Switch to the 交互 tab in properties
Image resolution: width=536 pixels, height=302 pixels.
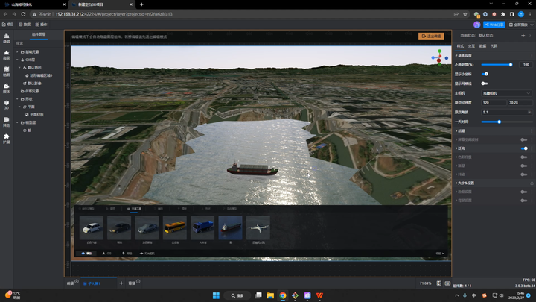471,46
